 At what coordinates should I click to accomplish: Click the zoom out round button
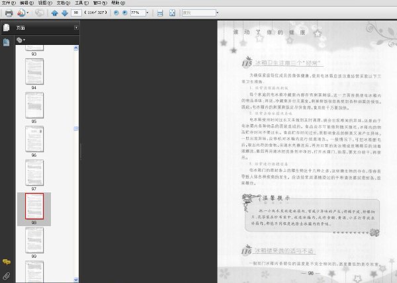tap(116, 13)
